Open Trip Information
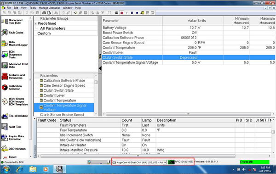 point(15,116)
